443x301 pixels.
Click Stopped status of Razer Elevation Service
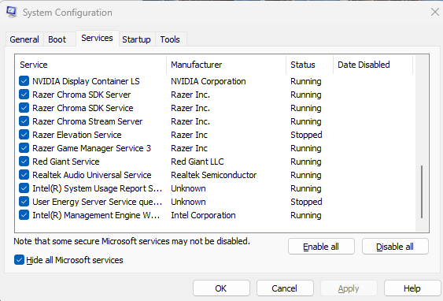point(306,135)
